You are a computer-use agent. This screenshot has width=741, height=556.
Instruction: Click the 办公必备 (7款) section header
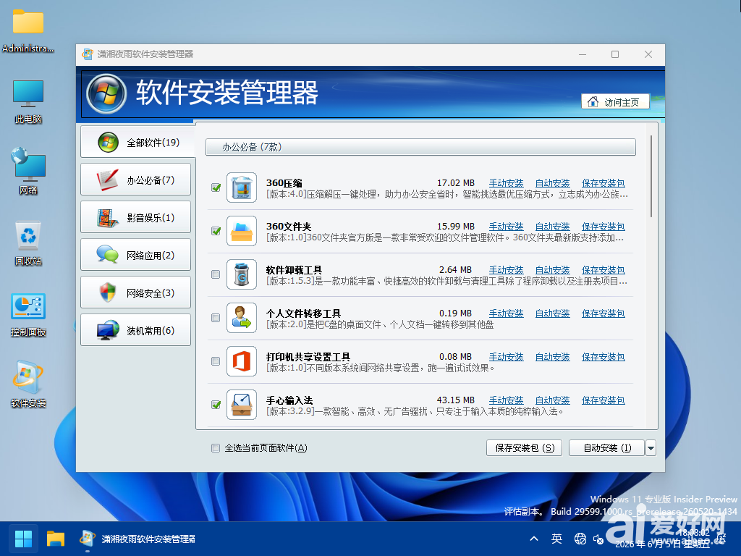click(x=420, y=147)
